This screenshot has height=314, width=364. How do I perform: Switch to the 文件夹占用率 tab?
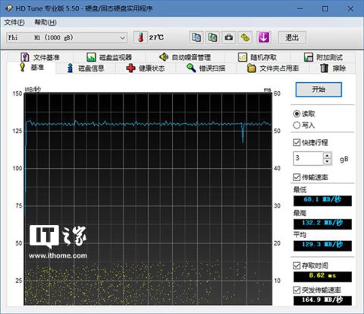pos(273,68)
